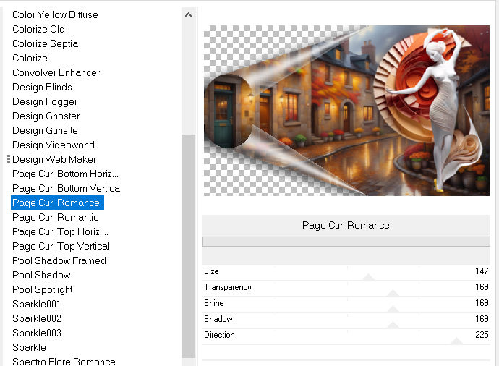
Task: Select Design Web Maker in list
Action: (54, 159)
